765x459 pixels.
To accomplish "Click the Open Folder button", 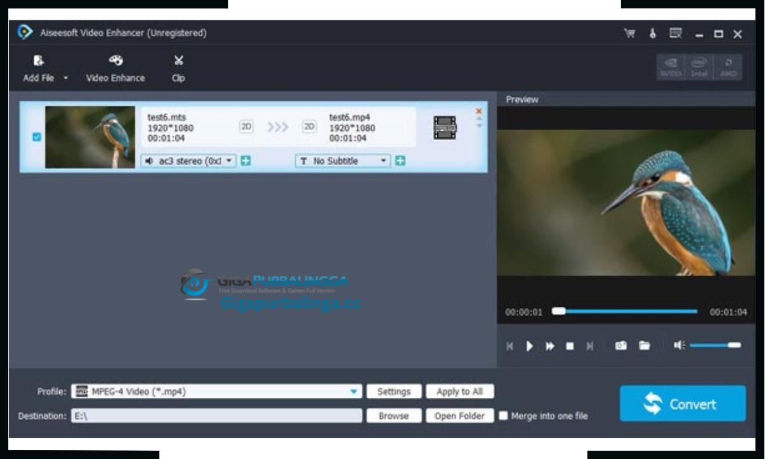I will pyautogui.click(x=460, y=416).
